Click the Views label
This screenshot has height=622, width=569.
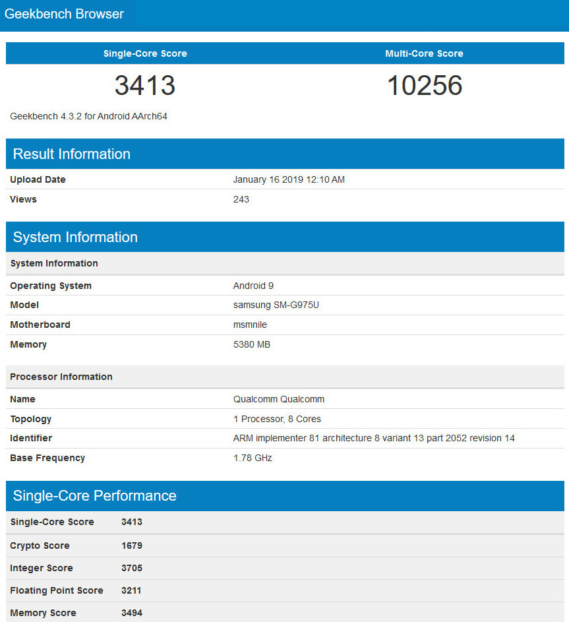pos(23,199)
